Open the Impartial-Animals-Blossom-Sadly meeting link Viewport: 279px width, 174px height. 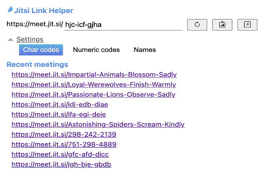point(94,74)
